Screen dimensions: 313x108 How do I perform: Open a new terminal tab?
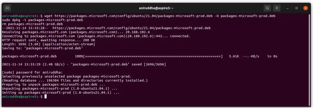[7, 8]
